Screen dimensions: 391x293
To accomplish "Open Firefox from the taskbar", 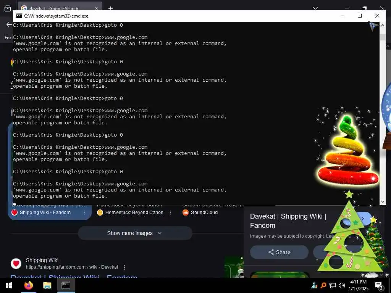I will tap(29, 285).
